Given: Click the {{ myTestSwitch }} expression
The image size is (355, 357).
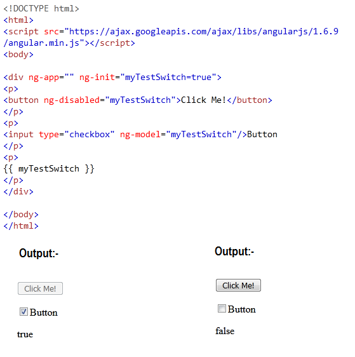Looking at the screenshot, I should pyautogui.click(x=49, y=169).
